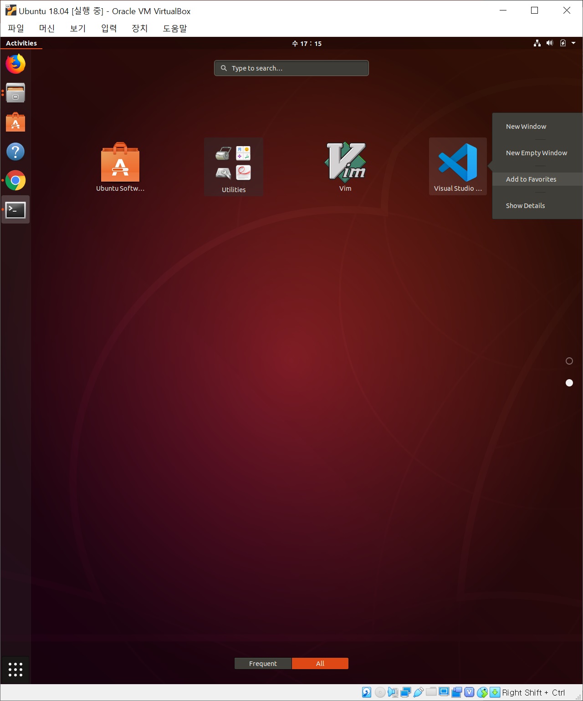Screen dimensions: 583x701
Task: Select New Empty Window from context menu
Action: click(x=537, y=153)
